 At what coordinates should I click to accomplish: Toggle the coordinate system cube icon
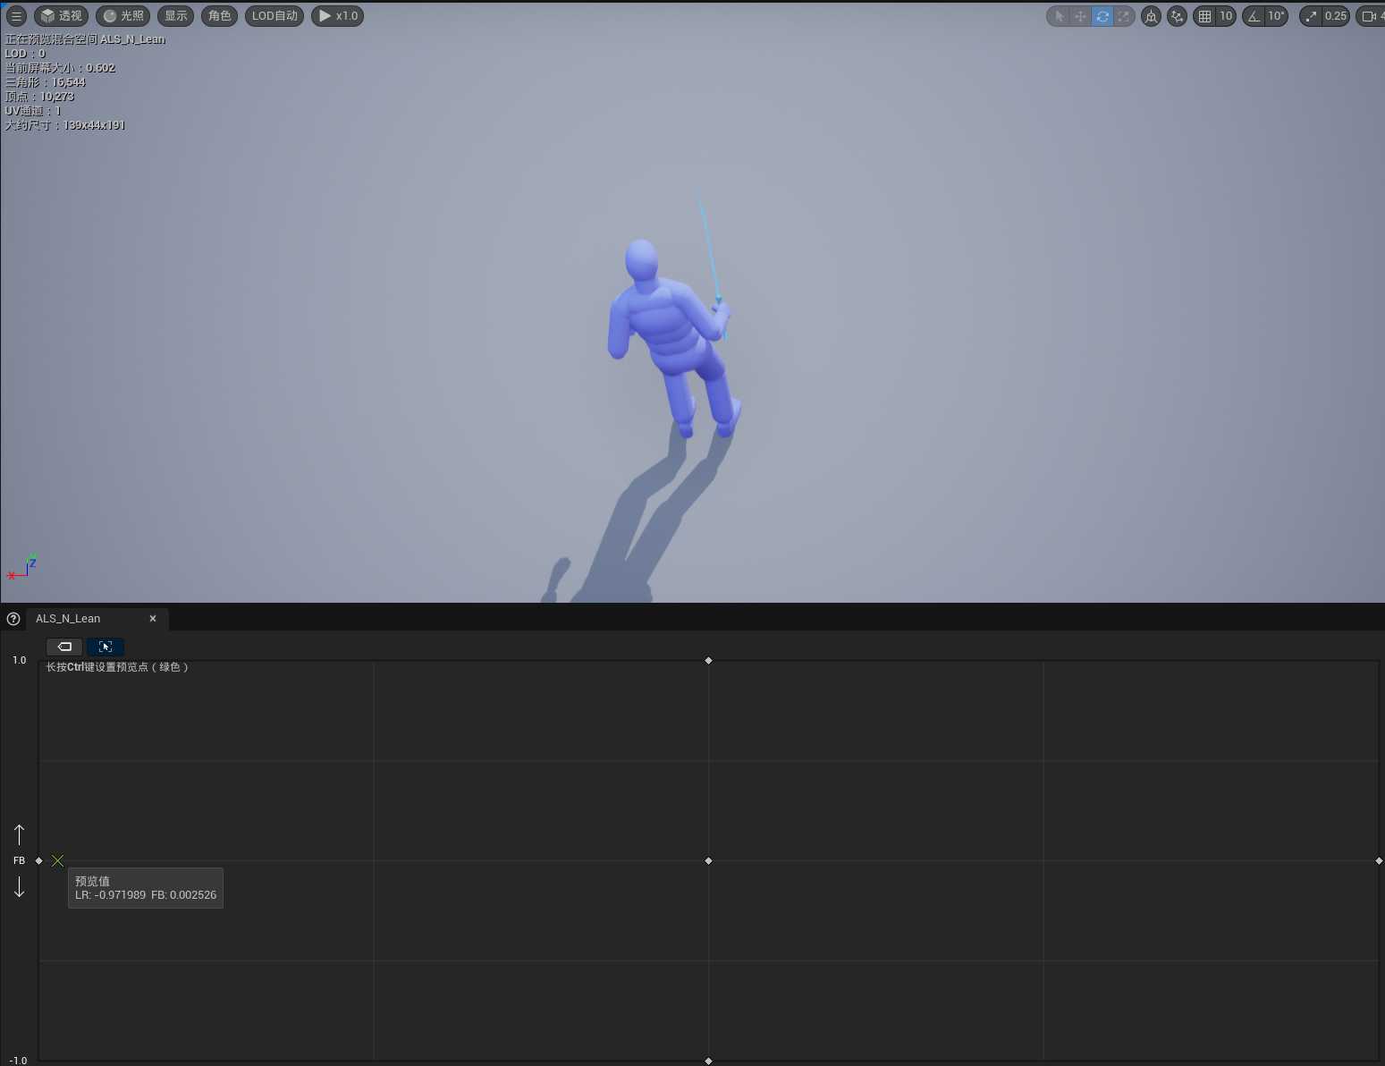click(x=1151, y=16)
